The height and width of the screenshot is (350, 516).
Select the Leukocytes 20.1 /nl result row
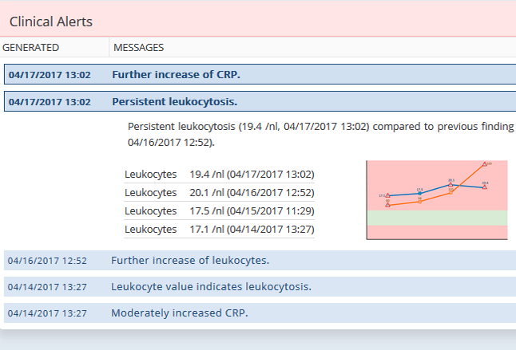tap(219, 192)
